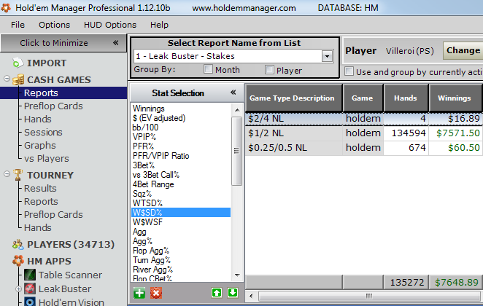Viewport: 483px width, 306px height.
Task: Open Hands under Tourney
Action: 38,227
